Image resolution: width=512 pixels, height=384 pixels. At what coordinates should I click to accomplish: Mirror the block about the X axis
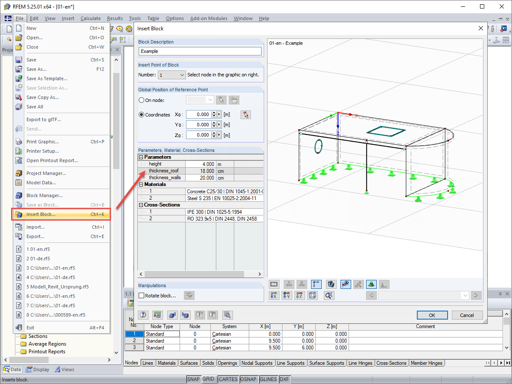point(274,295)
